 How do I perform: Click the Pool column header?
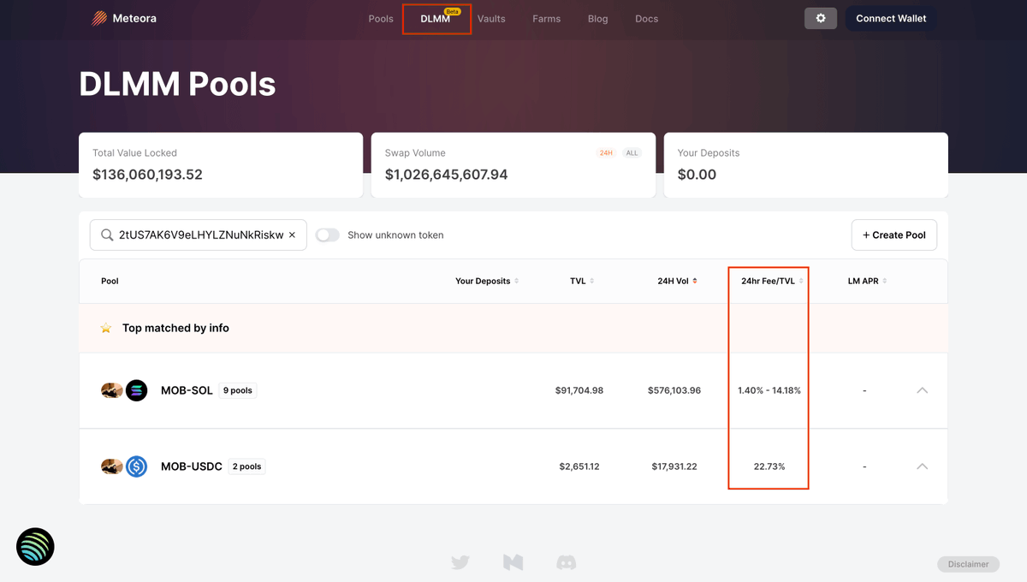110,281
